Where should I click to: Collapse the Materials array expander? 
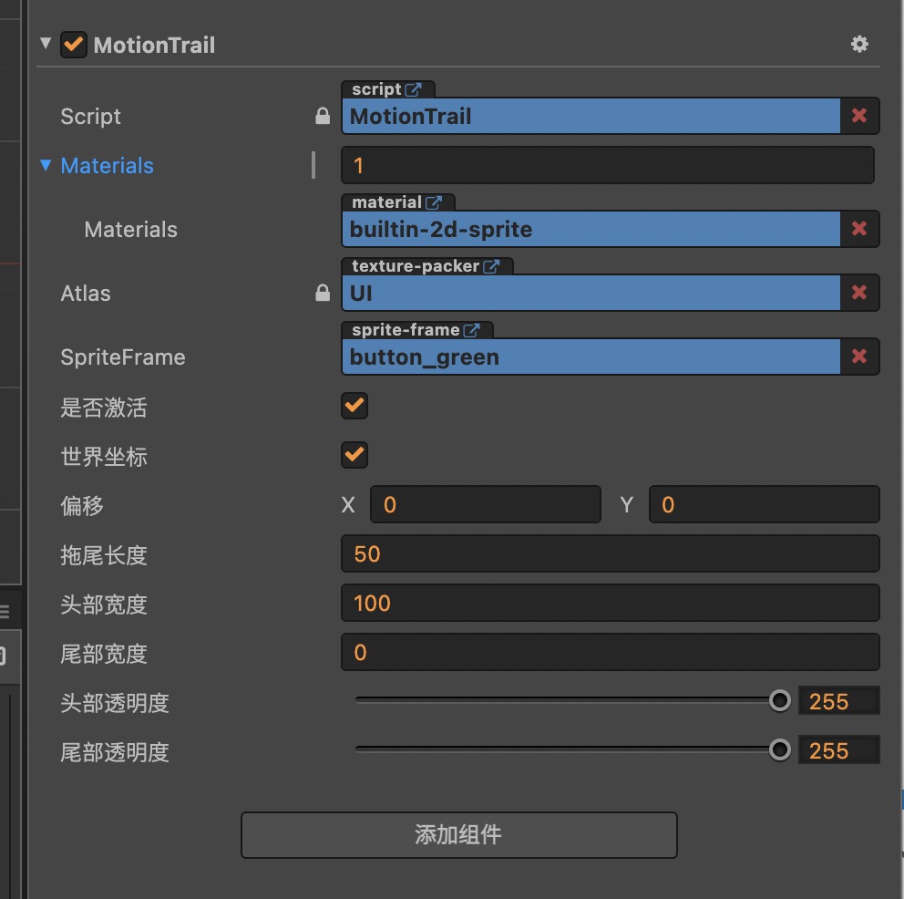pyautogui.click(x=46, y=166)
